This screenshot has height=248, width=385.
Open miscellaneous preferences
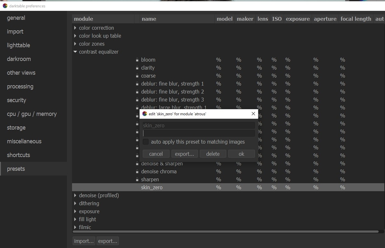[33, 141]
